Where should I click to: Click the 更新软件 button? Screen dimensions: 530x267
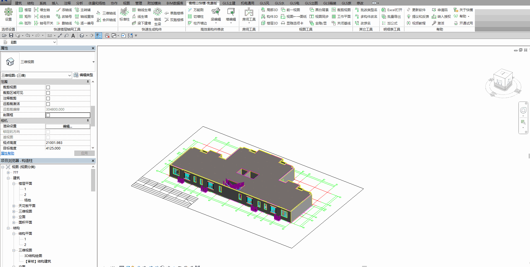pyautogui.click(x=416, y=10)
